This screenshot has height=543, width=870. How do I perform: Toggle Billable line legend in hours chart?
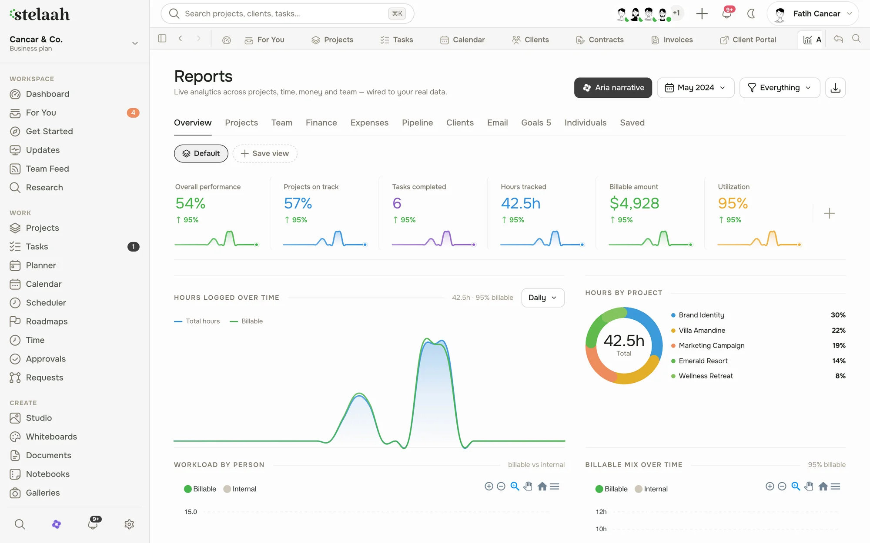246,321
